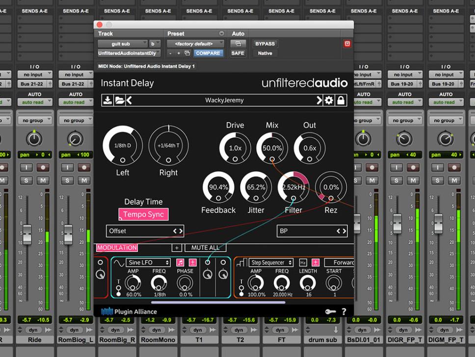Click the padlock lock icon

click(x=341, y=101)
